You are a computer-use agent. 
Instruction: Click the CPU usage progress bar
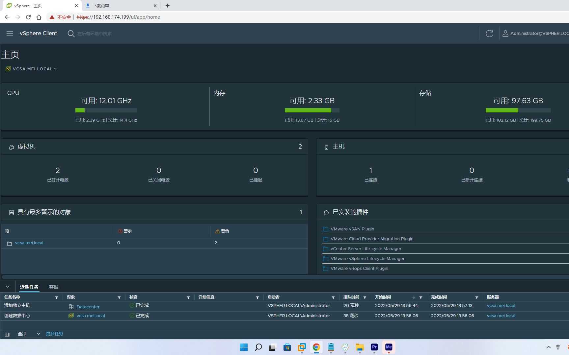point(106,110)
